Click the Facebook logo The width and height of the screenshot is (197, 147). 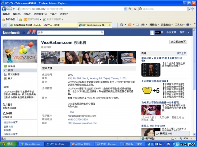[x=11, y=33]
